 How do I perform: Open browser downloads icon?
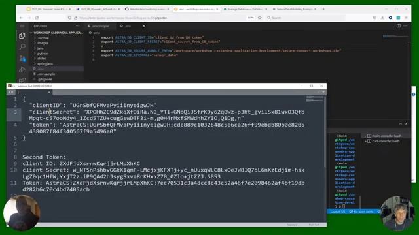[382, 18]
